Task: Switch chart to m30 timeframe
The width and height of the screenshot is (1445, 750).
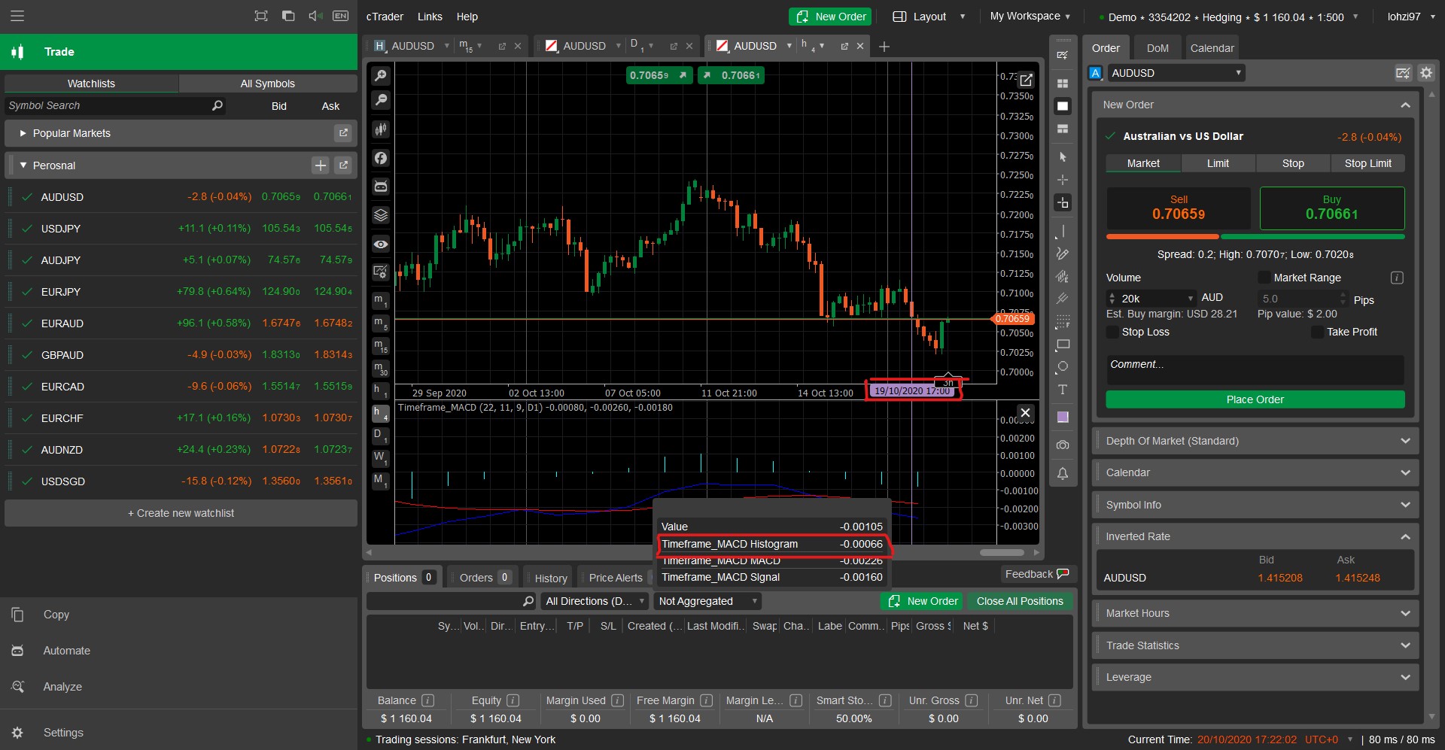Action: click(x=381, y=368)
